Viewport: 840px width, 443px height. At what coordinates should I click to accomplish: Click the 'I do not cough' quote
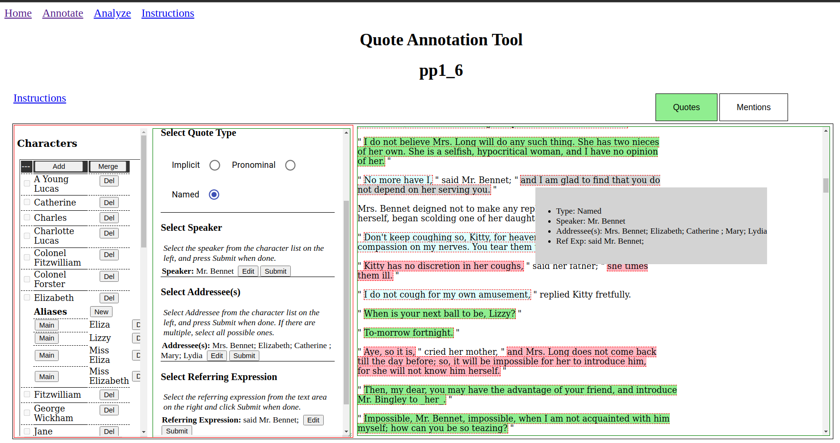click(447, 295)
